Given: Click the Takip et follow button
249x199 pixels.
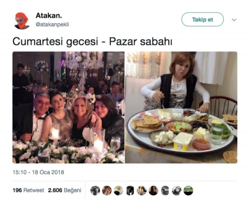Looking at the screenshot, I should (x=202, y=19).
